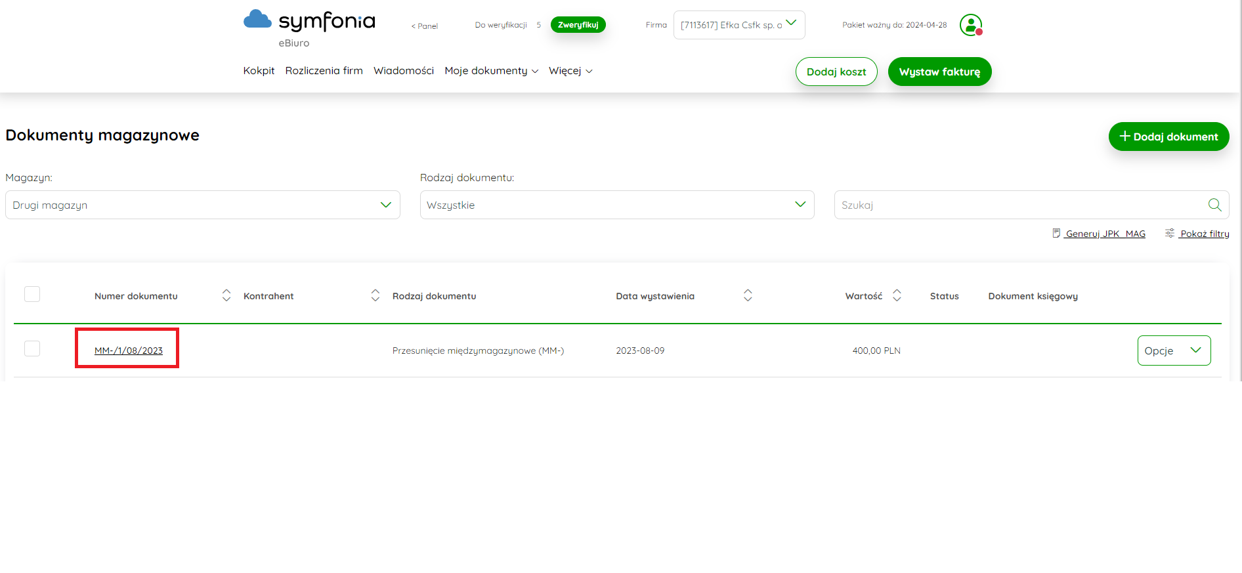Sort by Data wystawienia arrows

tap(748, 295)
